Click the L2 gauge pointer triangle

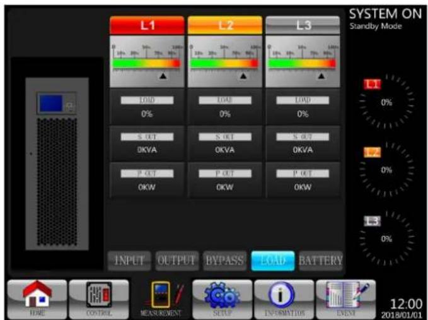pyautogui.click(x=243, y=76)
